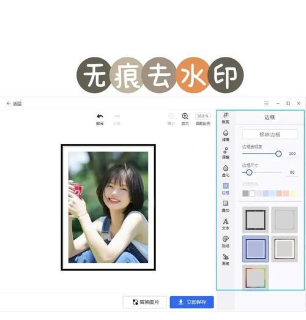Open the Sticker (贴纸) tool
Viewport: 306px width, 320px height.
pos(225,242)
